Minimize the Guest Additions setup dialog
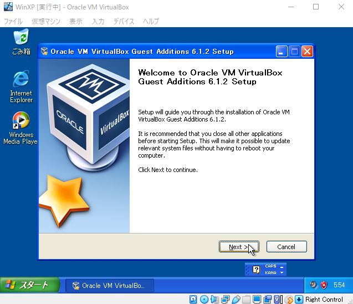 click(282, 52)
